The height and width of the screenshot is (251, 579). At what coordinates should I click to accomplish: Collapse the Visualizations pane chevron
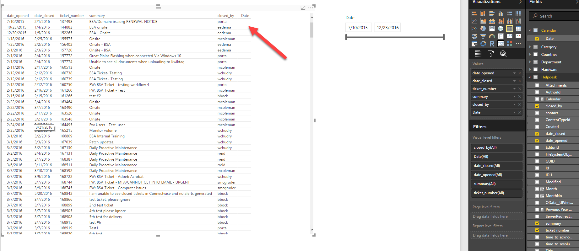pyautogui.click(x=520, y=2)
